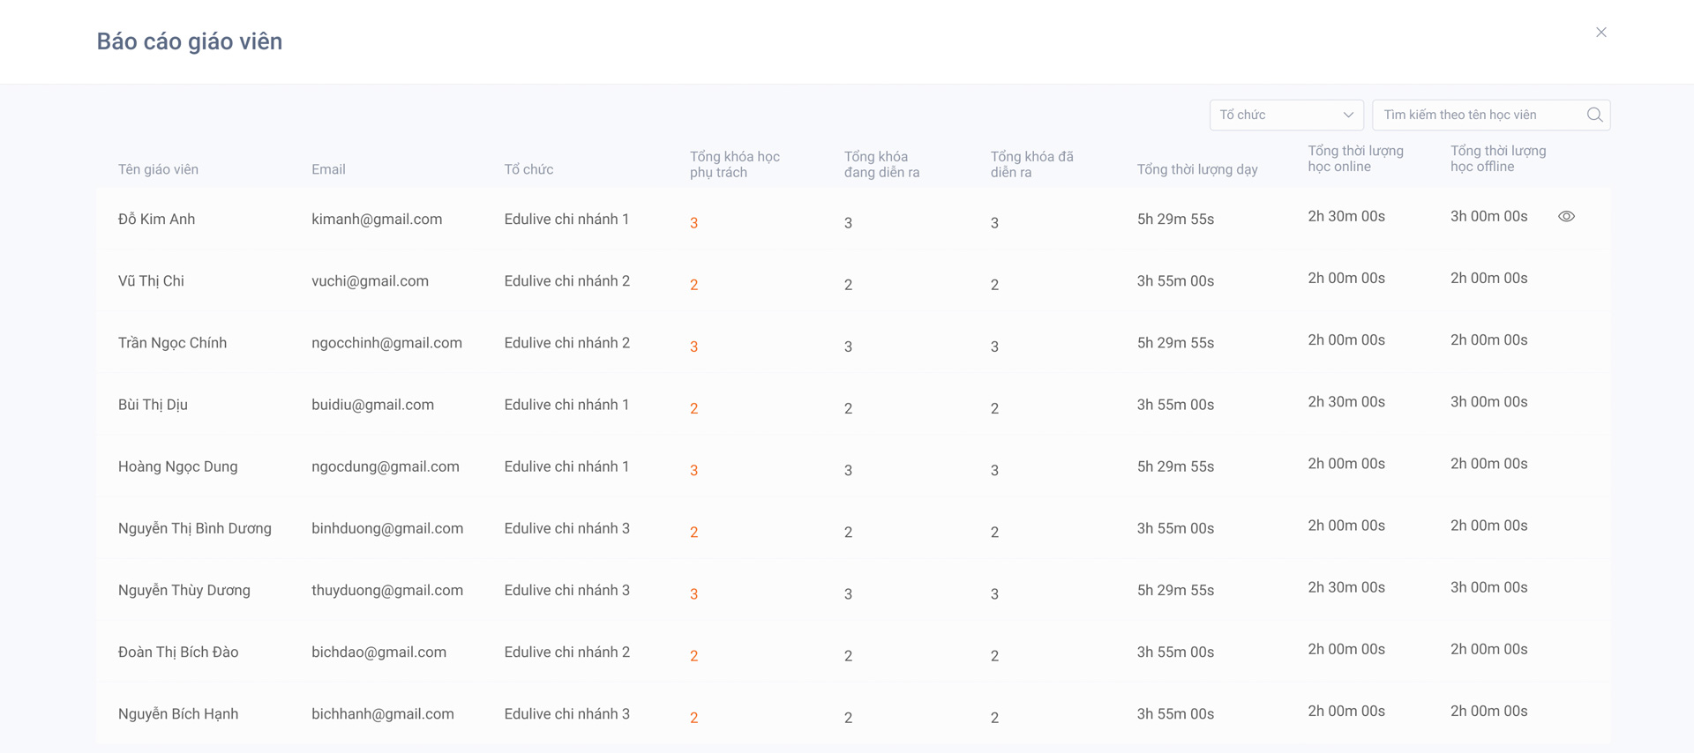Click the orange course count for Bùi Thị Dịu
Screen dimensions: 1694x753
(x=694, y=408)
